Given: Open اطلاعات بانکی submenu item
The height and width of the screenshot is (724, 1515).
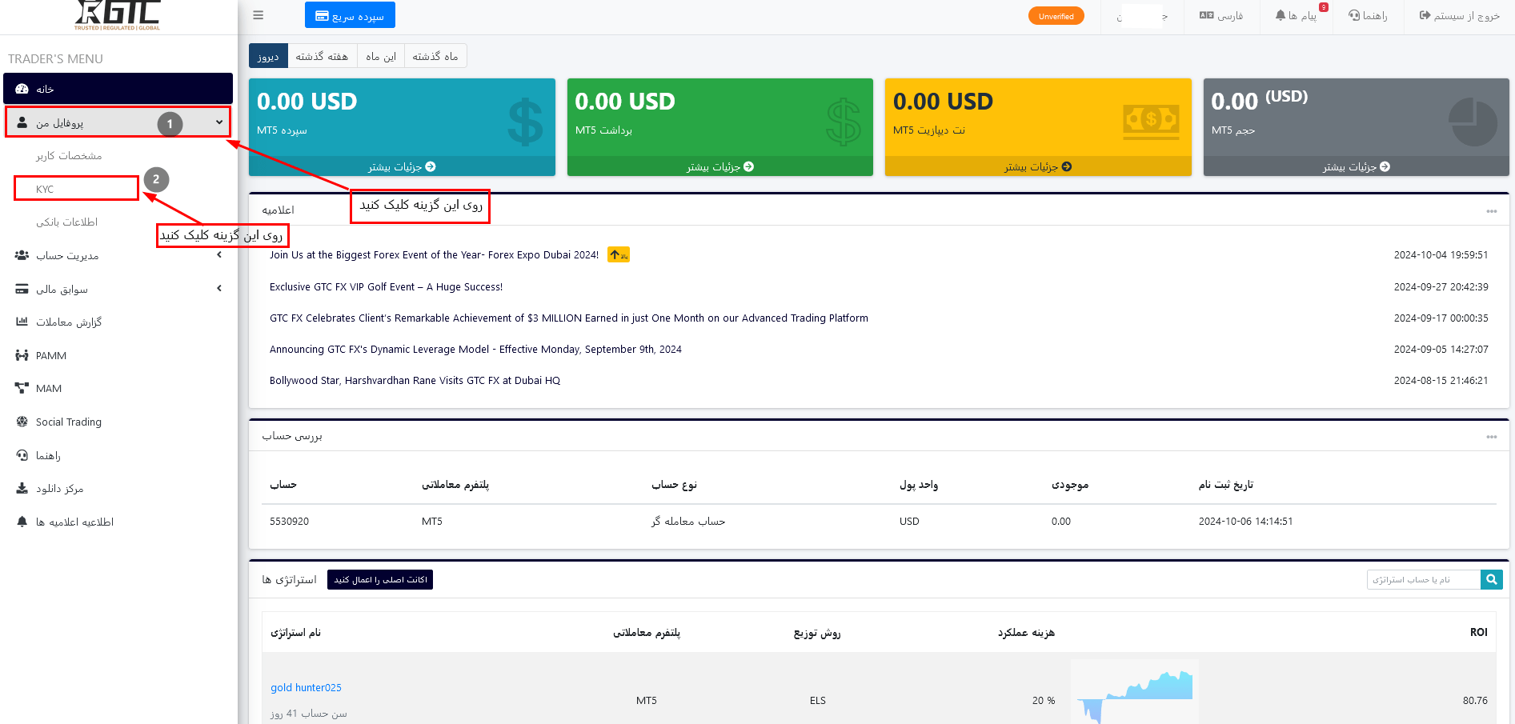Looking at the screenshot, I should tap(66, 222).
